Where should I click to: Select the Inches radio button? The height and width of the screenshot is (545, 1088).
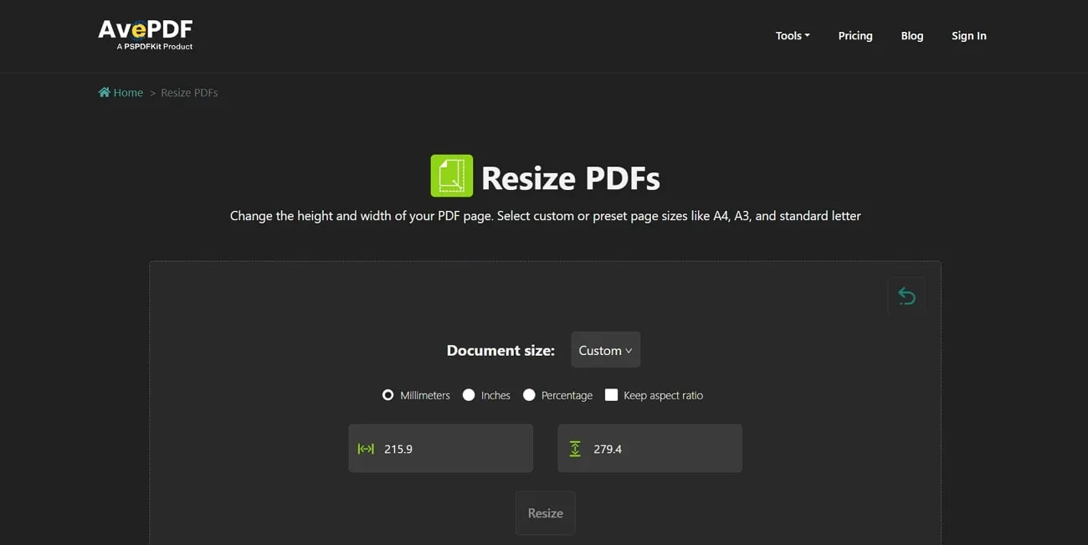469,394
